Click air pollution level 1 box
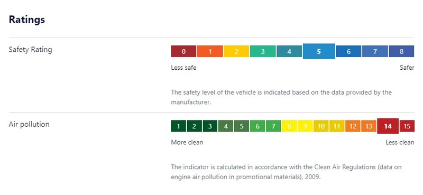Image resolution: width=423 pixels, height=195 pixels. point(178,126)
